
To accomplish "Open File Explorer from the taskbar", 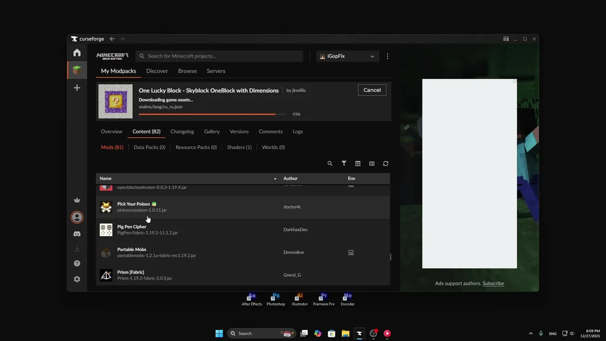I will tap(345, 333).
